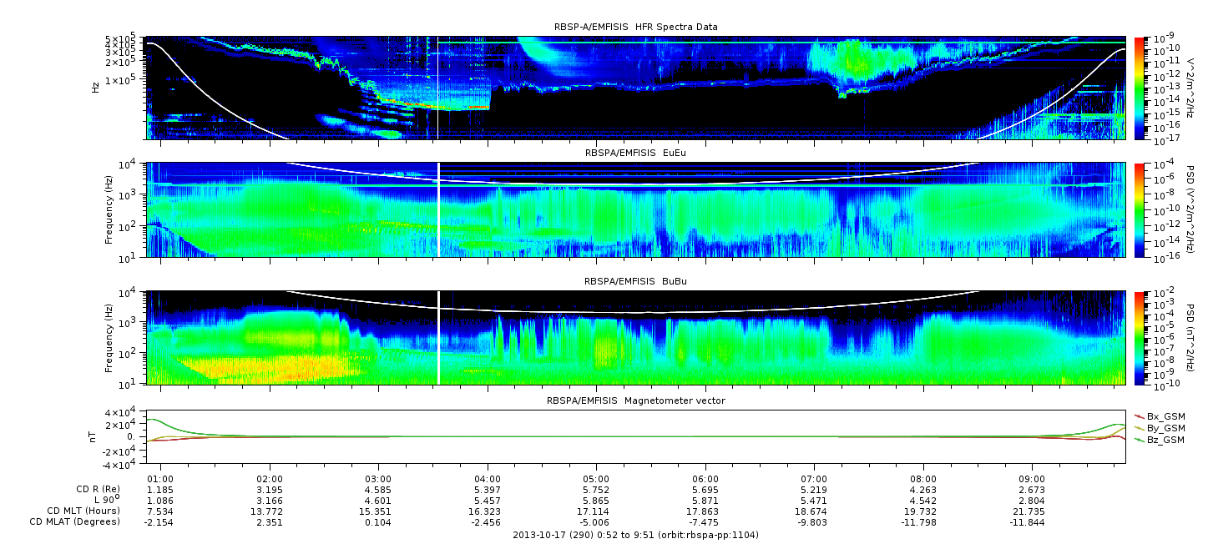The image size is (1208, 549).
Task: Select the By_GSM legend entry
Action: tap(1164, 427)
